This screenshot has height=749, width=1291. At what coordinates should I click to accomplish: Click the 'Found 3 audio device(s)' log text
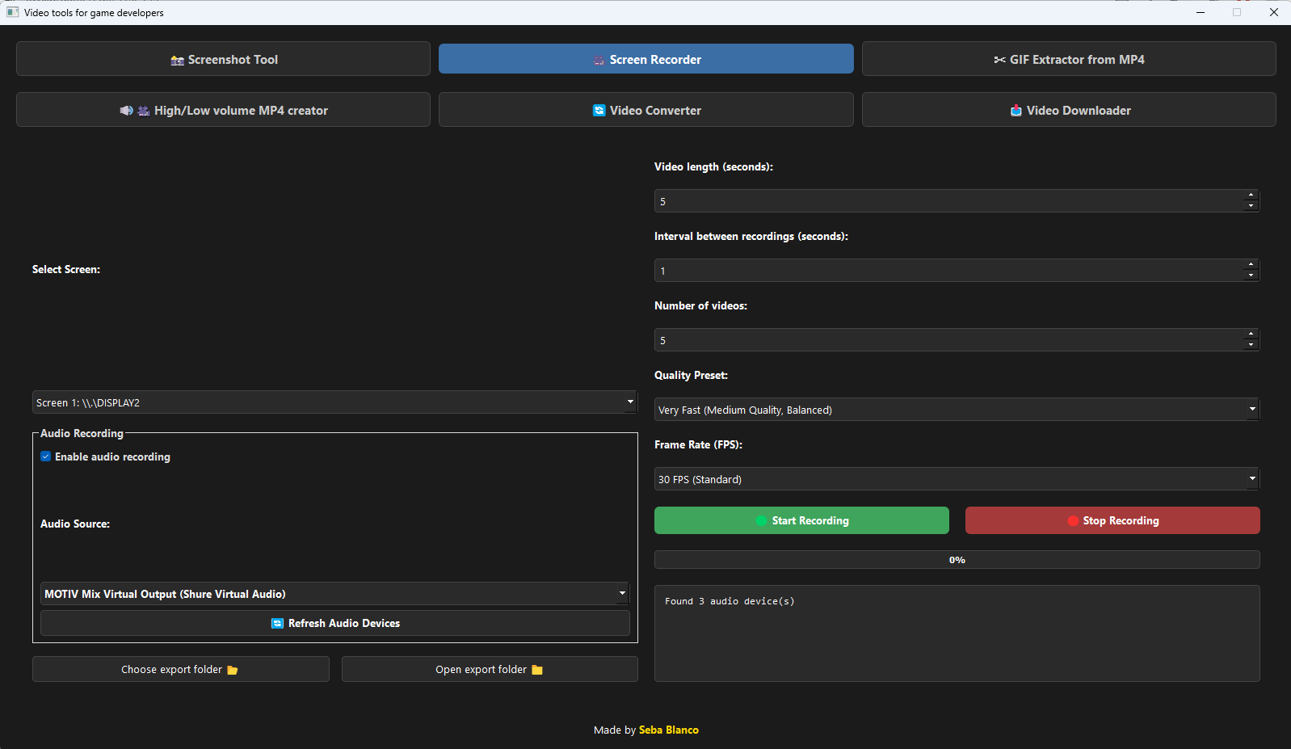[730, 601]
